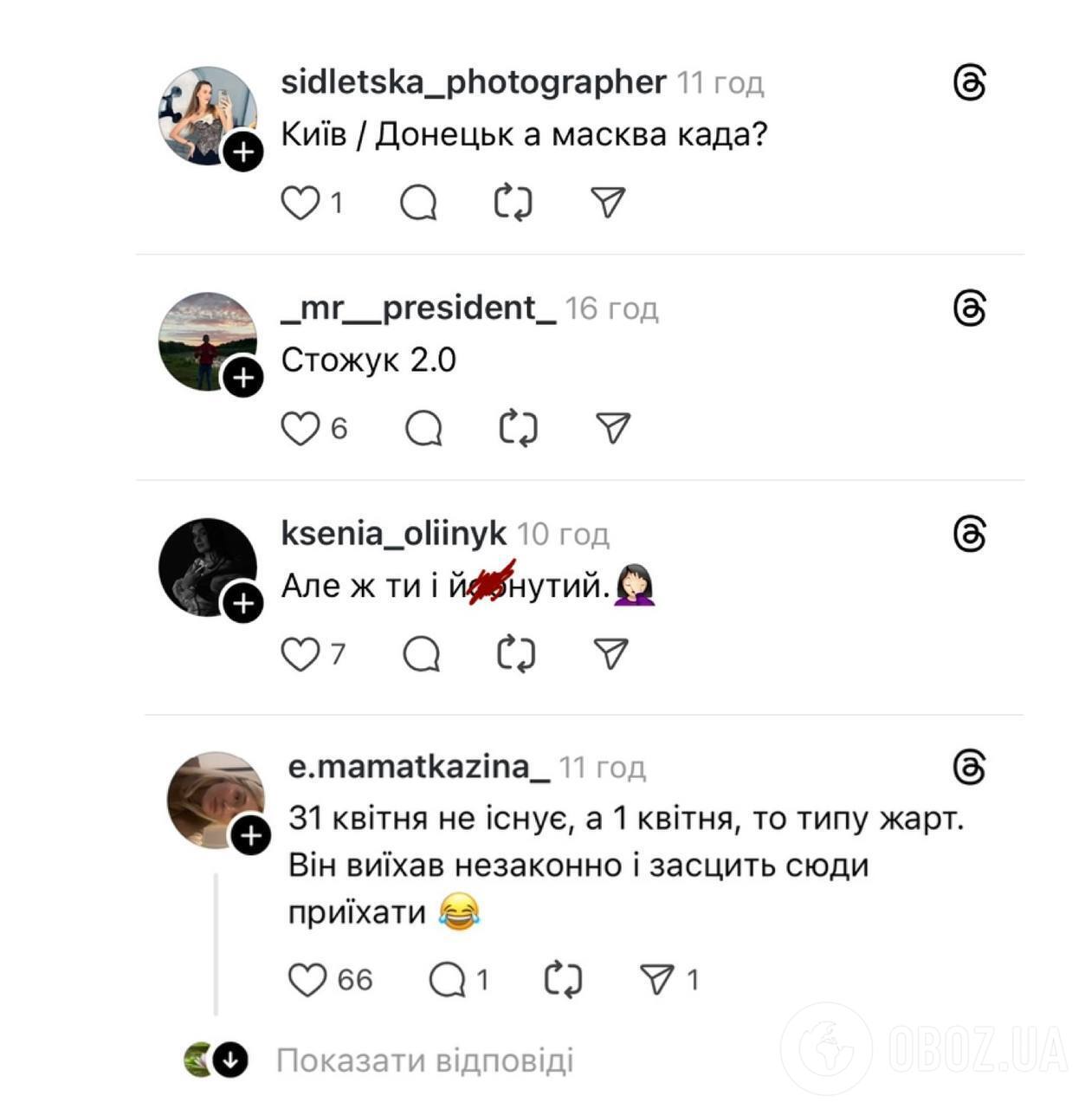The image size is (1085, 1109).
Task: Expand replies with "Показати відповіді"
Action: [x=424, y=1060]
